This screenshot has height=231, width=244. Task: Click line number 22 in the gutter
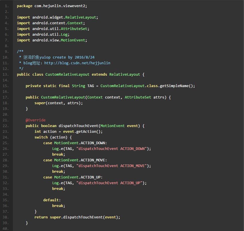[x=7, y=126]
